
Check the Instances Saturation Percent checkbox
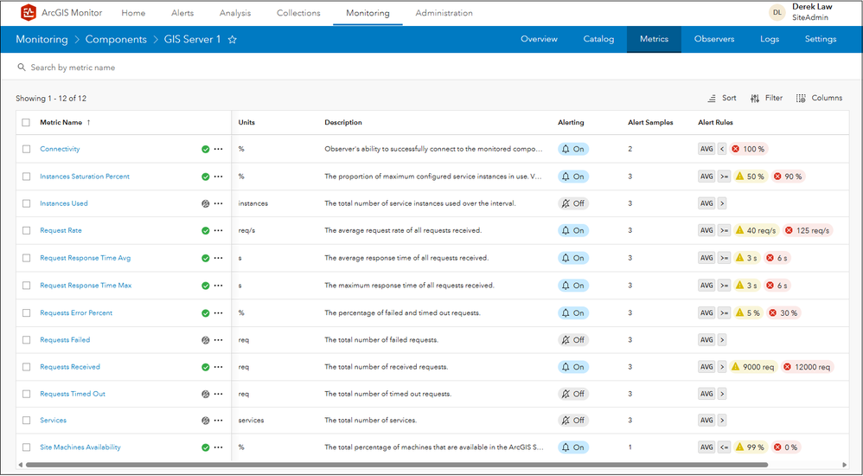[x=26, y=177]
